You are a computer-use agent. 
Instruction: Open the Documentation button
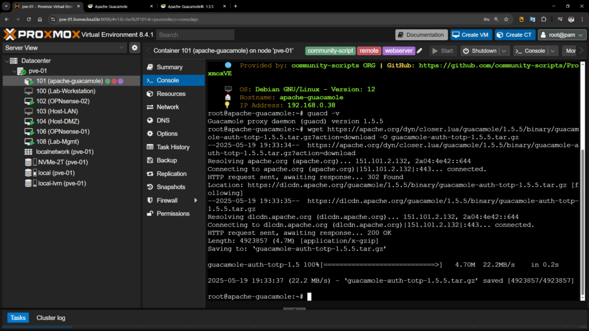click(x=420, y=34)
